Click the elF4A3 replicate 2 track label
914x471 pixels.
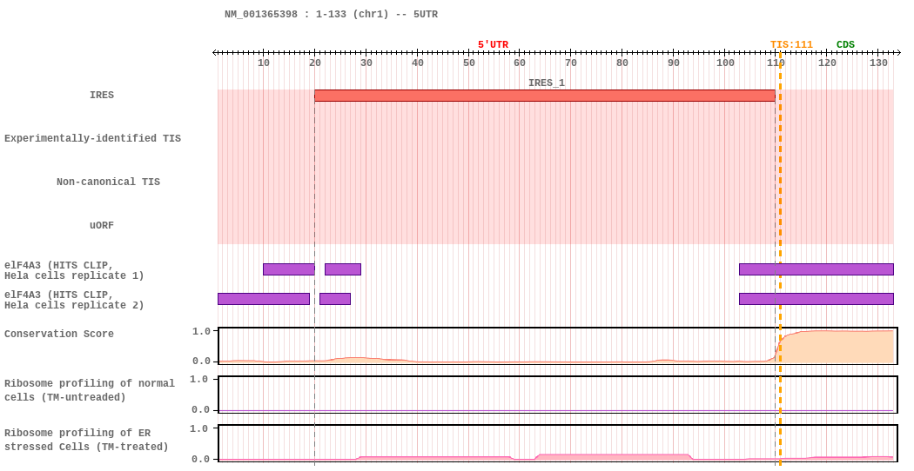[74, 300]
